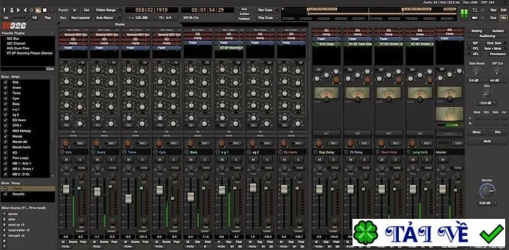Screen dimensions: 509x250
Task: Click the Master bus large VU meter
Action: tap(450, 114)
